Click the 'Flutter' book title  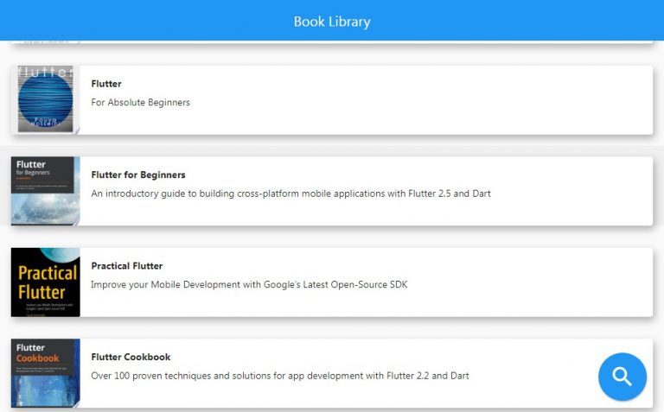106,84
